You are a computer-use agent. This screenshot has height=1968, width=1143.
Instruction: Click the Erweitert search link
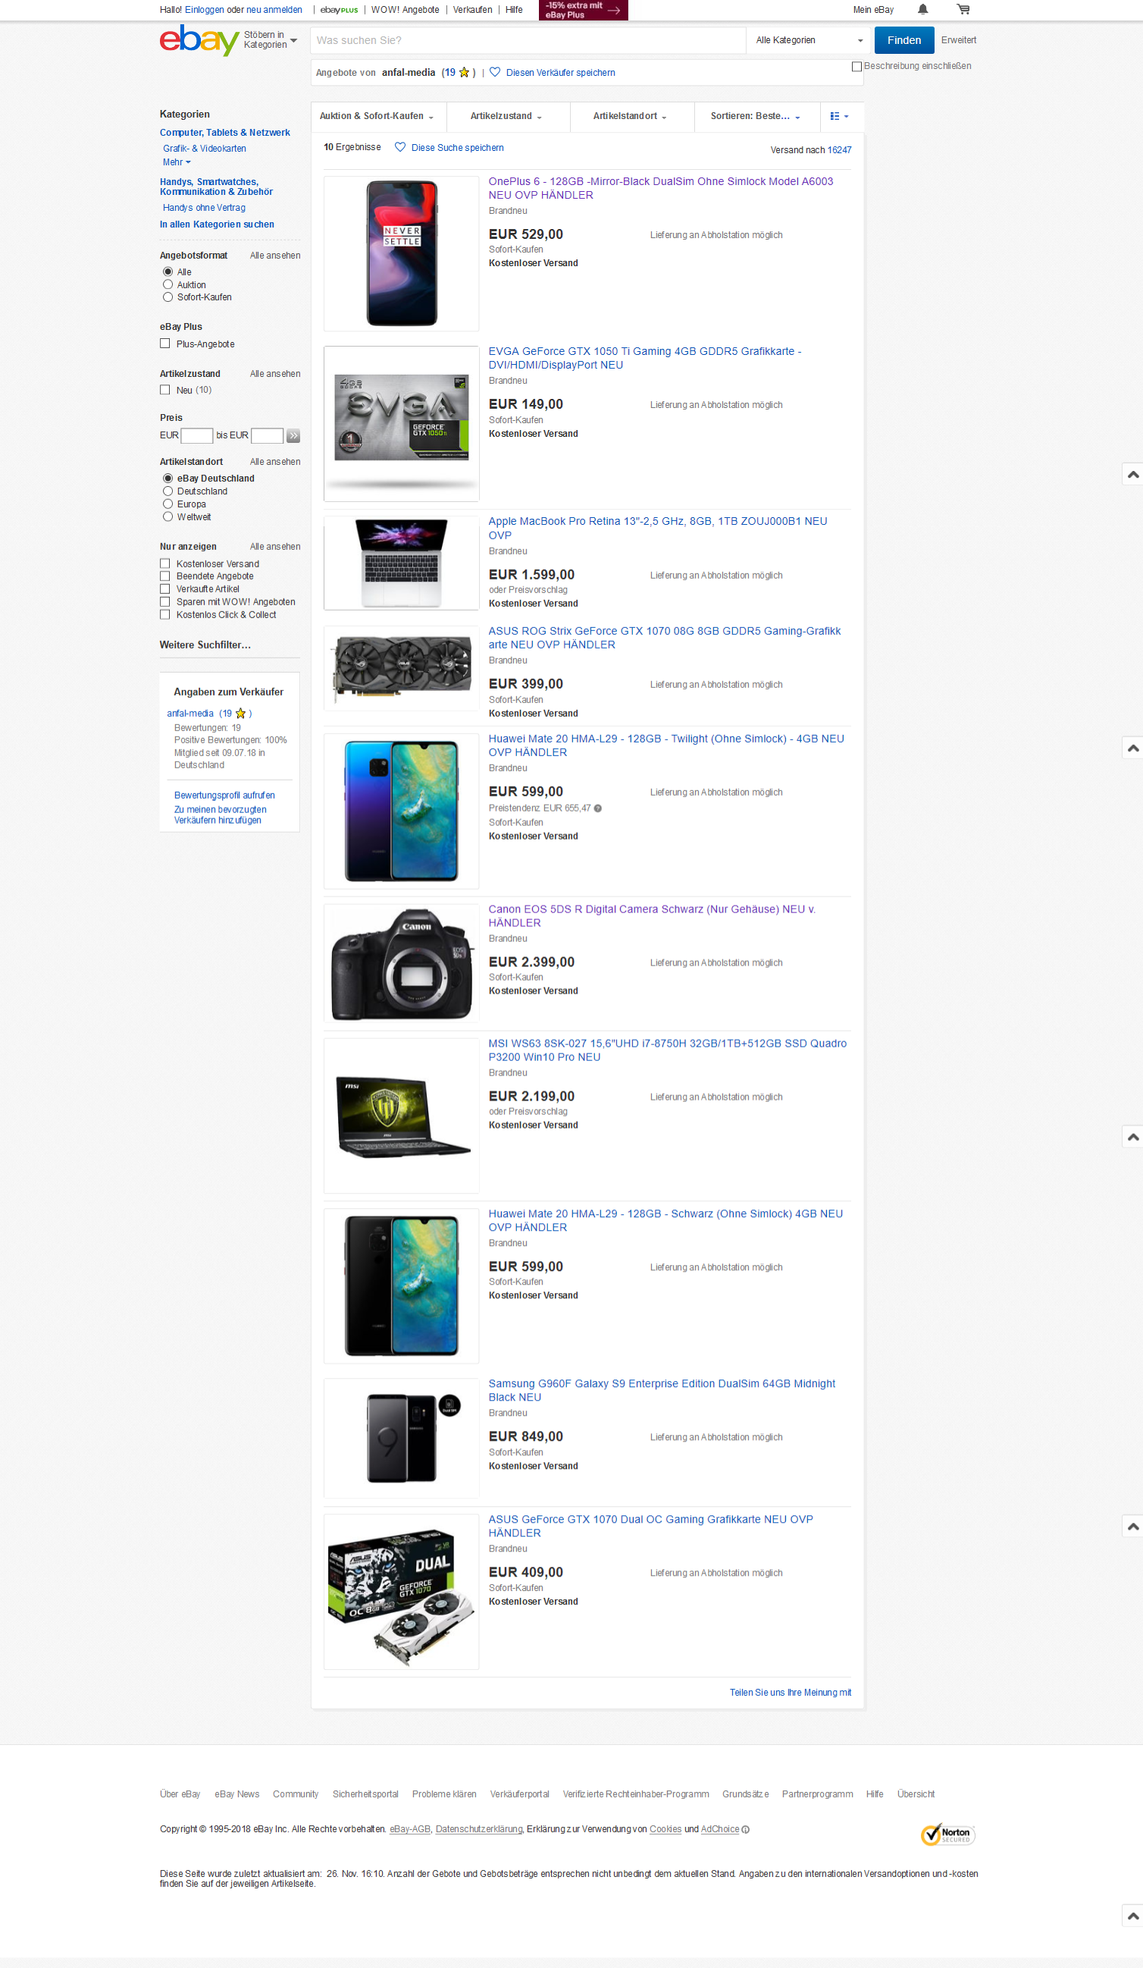(x=959, y=40)
